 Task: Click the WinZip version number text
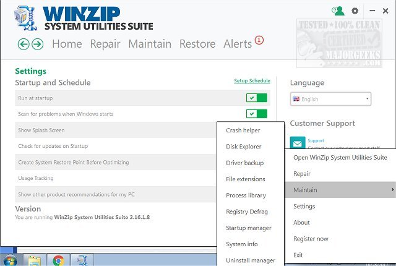(x=102, y=217)
